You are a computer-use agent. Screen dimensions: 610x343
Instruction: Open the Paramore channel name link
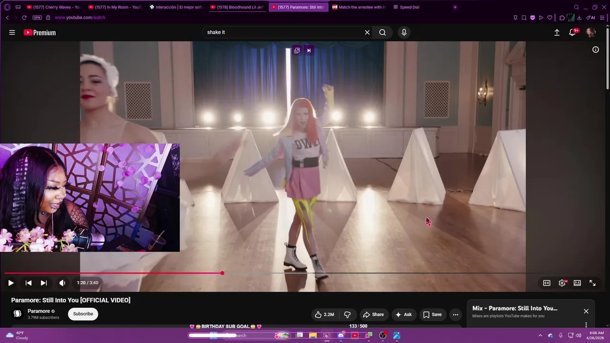[39, 311]
